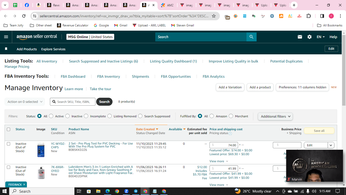Click the bookmark flag icon beside Add Products
This screenshot has height=195, width=346.
pyautogui.click(x=6, y=49)
